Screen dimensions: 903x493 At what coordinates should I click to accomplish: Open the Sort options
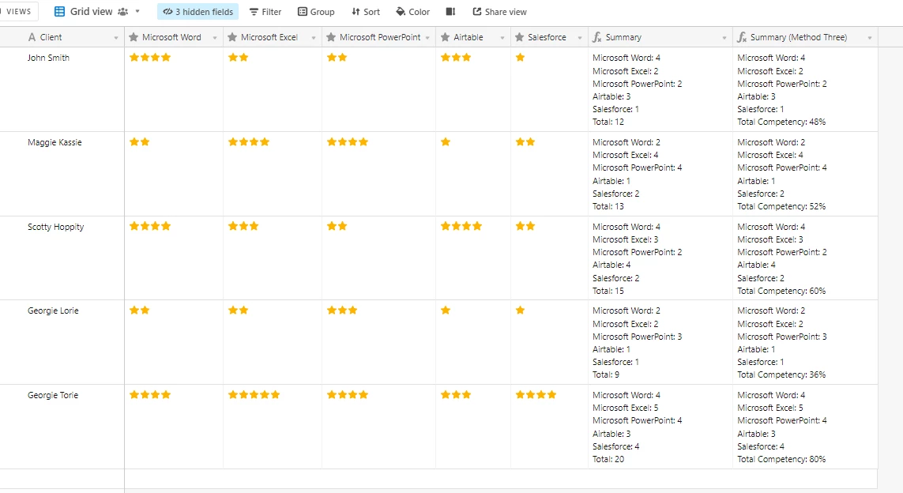click(x=366, y=12)
